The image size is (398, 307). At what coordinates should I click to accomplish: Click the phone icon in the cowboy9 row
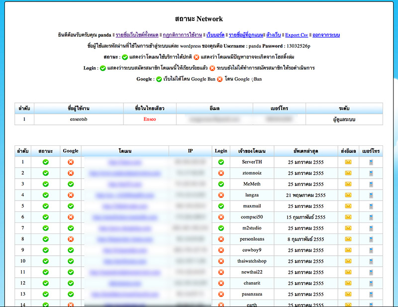[371, 250]
